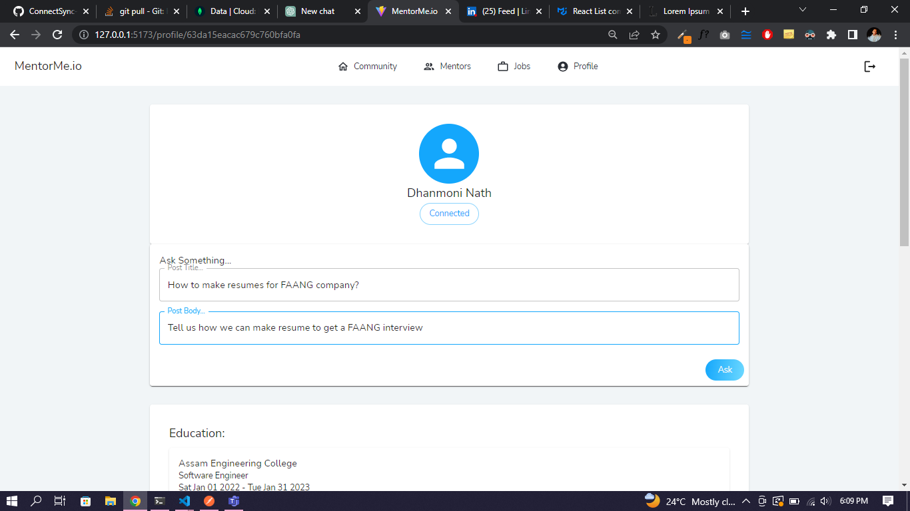Click inside the Post Title input field
This screenshot has width=910, height=511.
(448, 285)
